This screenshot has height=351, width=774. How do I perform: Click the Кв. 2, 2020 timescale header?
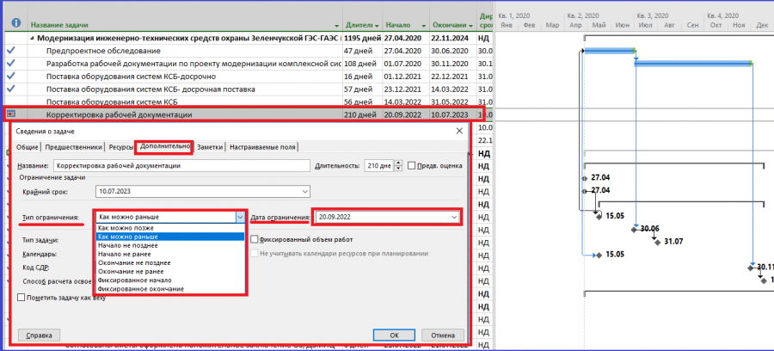coord(582,15)
